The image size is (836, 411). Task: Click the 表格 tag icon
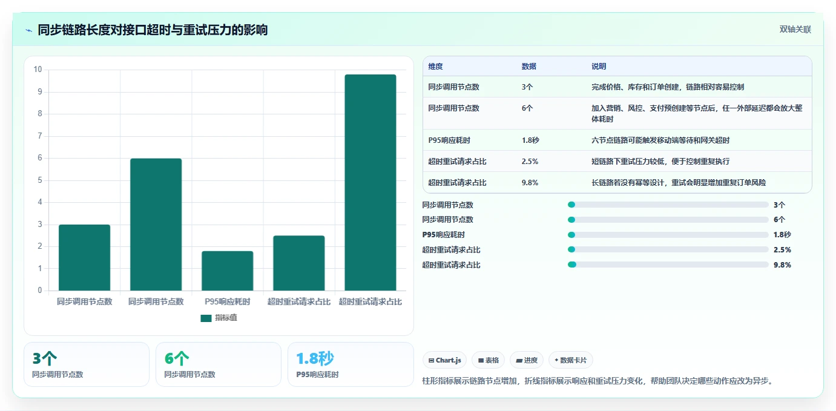[x=481, y=360]
